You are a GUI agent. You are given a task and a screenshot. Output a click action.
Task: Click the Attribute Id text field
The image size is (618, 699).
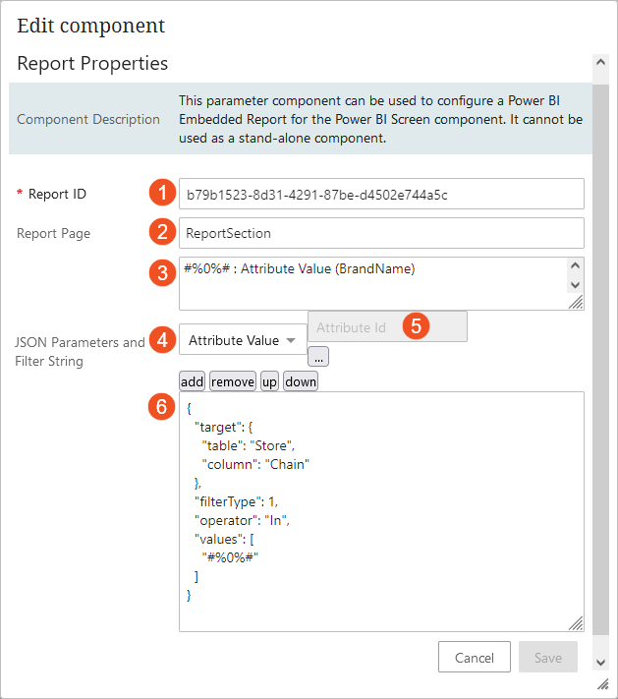tap(354, 327)
